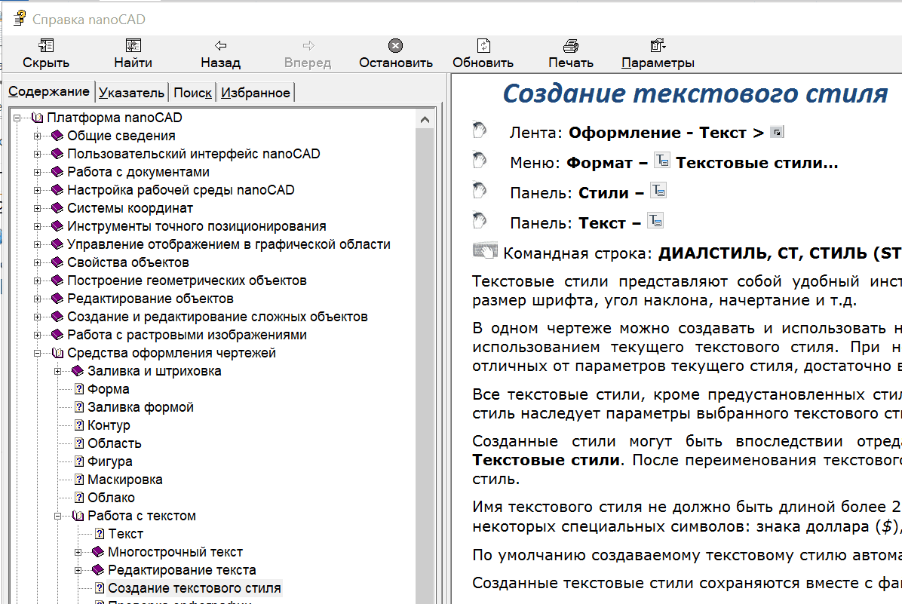
Task: Expand the Заливка и штриховка node
Action: (57, 371)
